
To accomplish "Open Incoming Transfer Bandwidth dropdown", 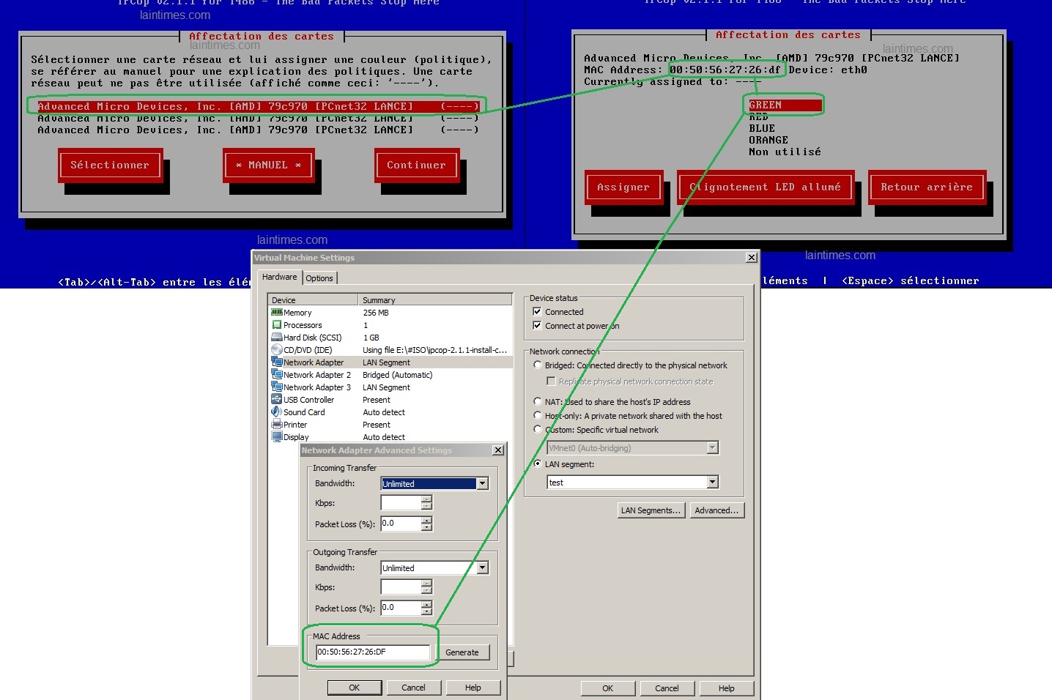I will (482, 483).
